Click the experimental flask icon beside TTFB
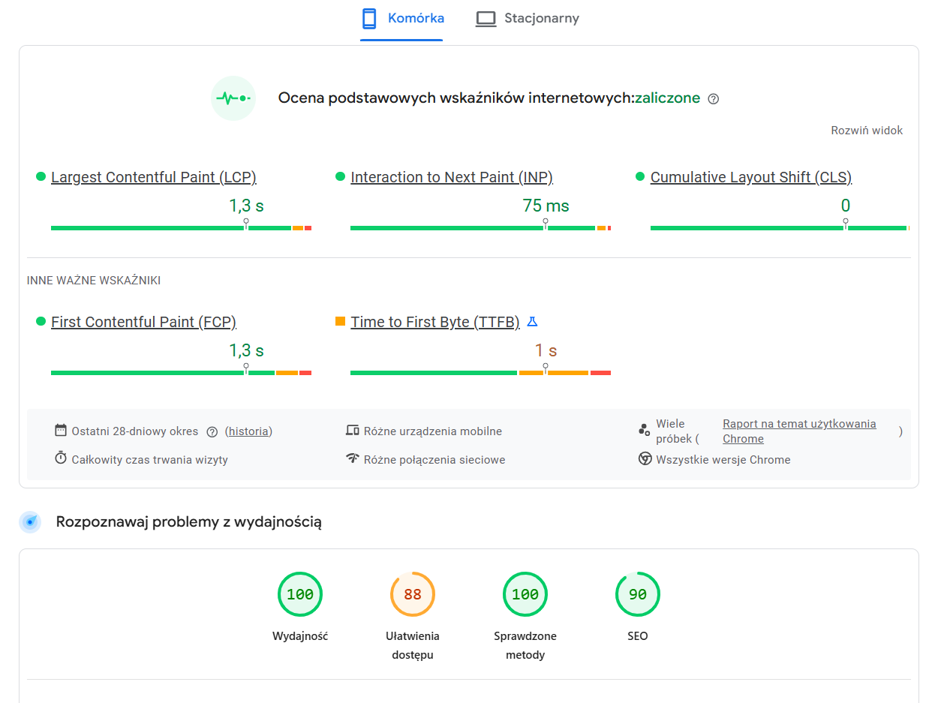This screenshot has width=938, height=703. point(533,322)
